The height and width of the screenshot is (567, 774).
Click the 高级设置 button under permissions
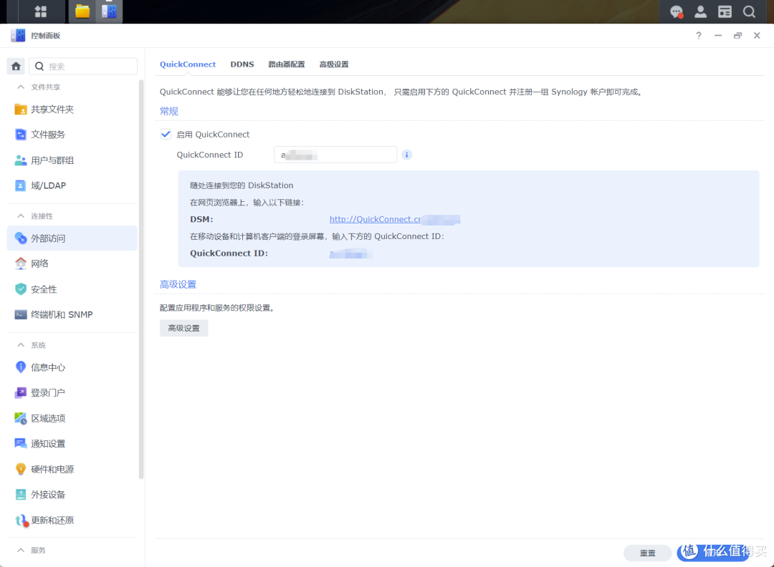click(183, 329)
